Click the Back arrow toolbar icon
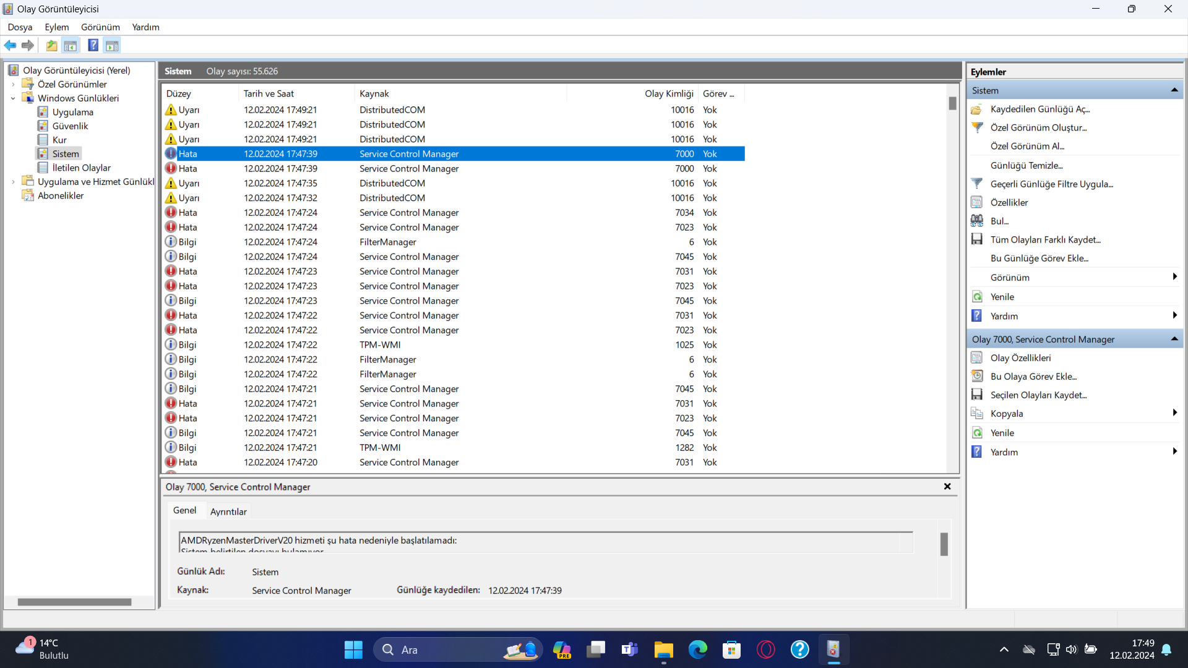The image size is (1188, 668). tap(11, 45)
